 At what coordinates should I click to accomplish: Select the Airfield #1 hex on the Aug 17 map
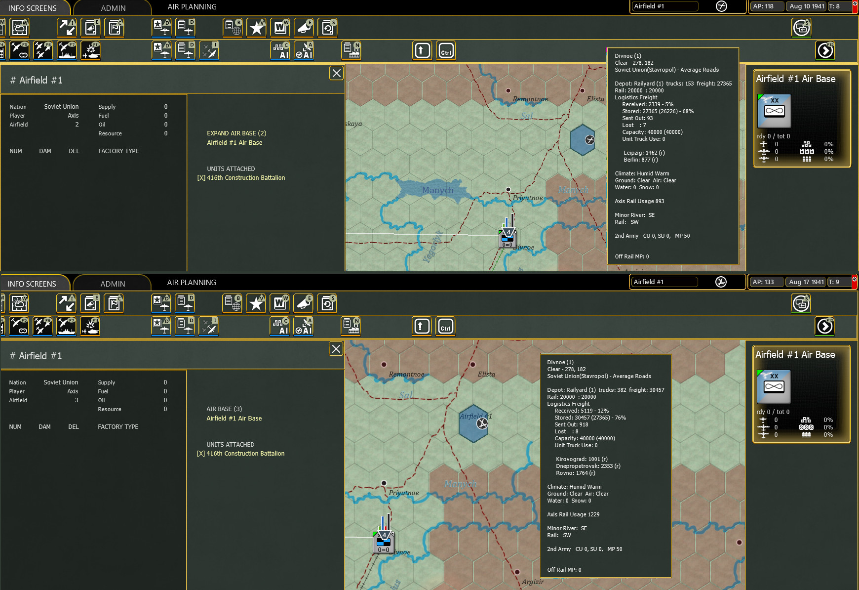(474, 423)
